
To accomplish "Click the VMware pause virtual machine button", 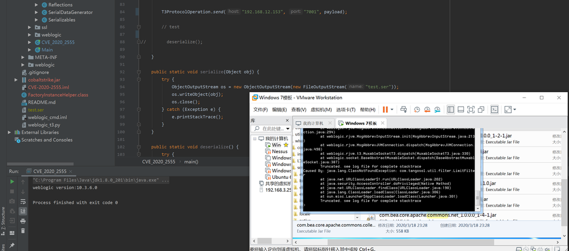I will [385, 110].
